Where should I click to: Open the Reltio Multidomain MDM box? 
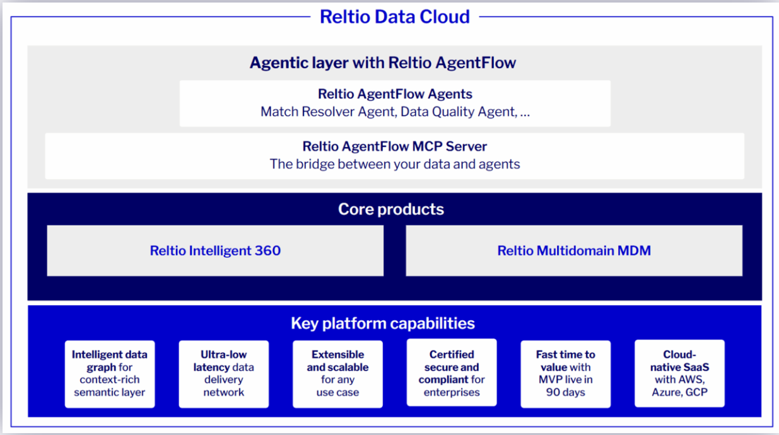[x=574, y=251]
